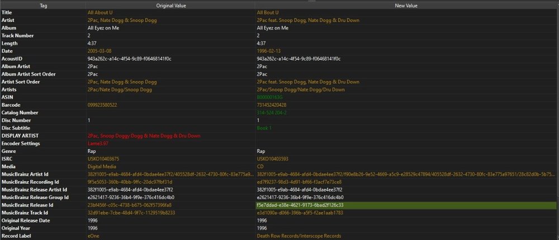Image resolution: width=559 pixels, height=240 pixels.
Task: Click new ISRC USKO10403593
Action: point(273,159)
